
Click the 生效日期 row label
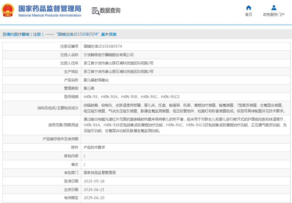point(71,190)
